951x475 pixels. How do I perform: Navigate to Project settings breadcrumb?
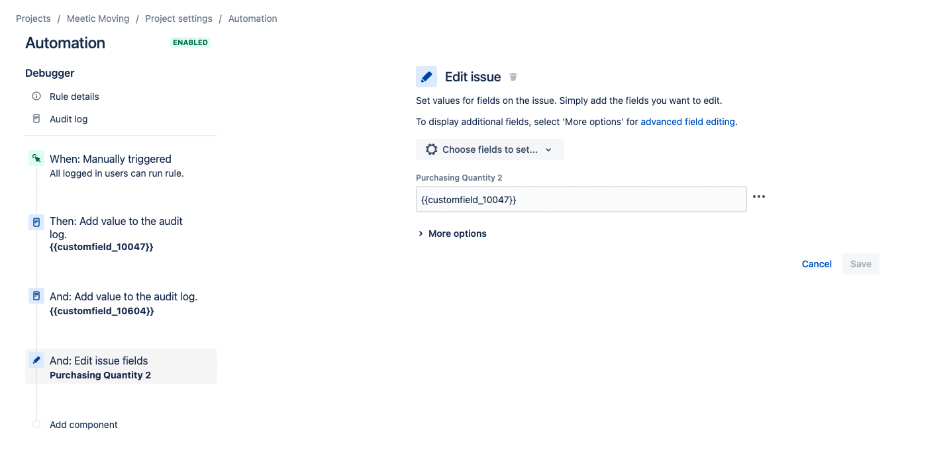[x=178, y=19]
